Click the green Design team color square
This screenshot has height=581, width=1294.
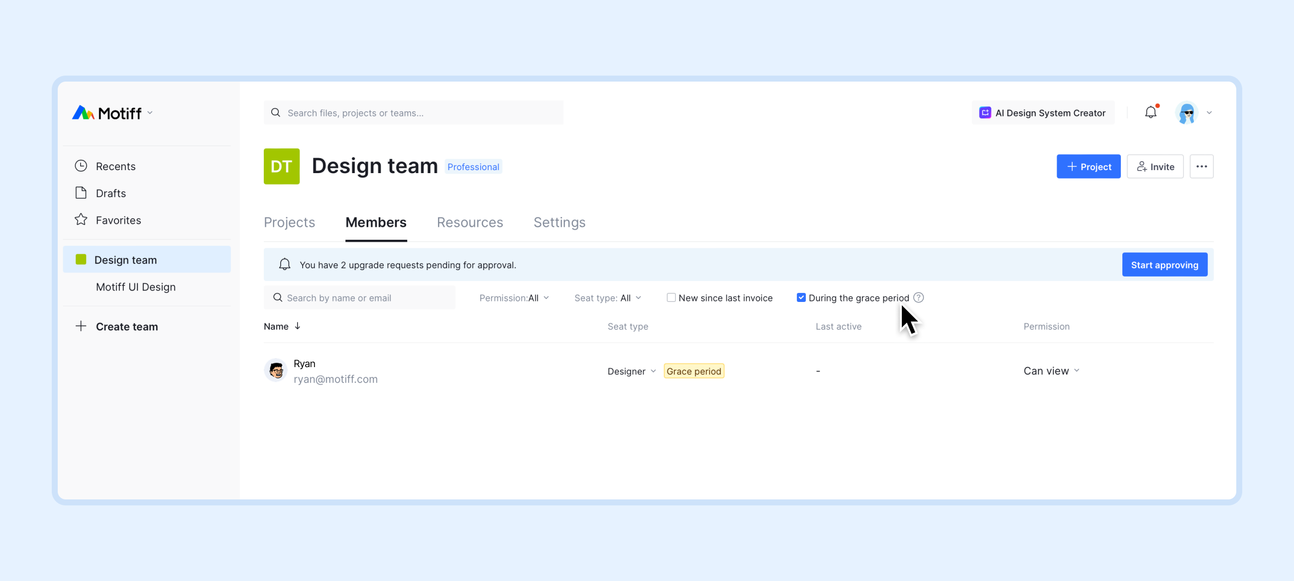pyautogui.click(x=81, y=259)
